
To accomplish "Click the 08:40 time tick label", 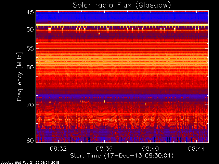I will click(151, 149).
